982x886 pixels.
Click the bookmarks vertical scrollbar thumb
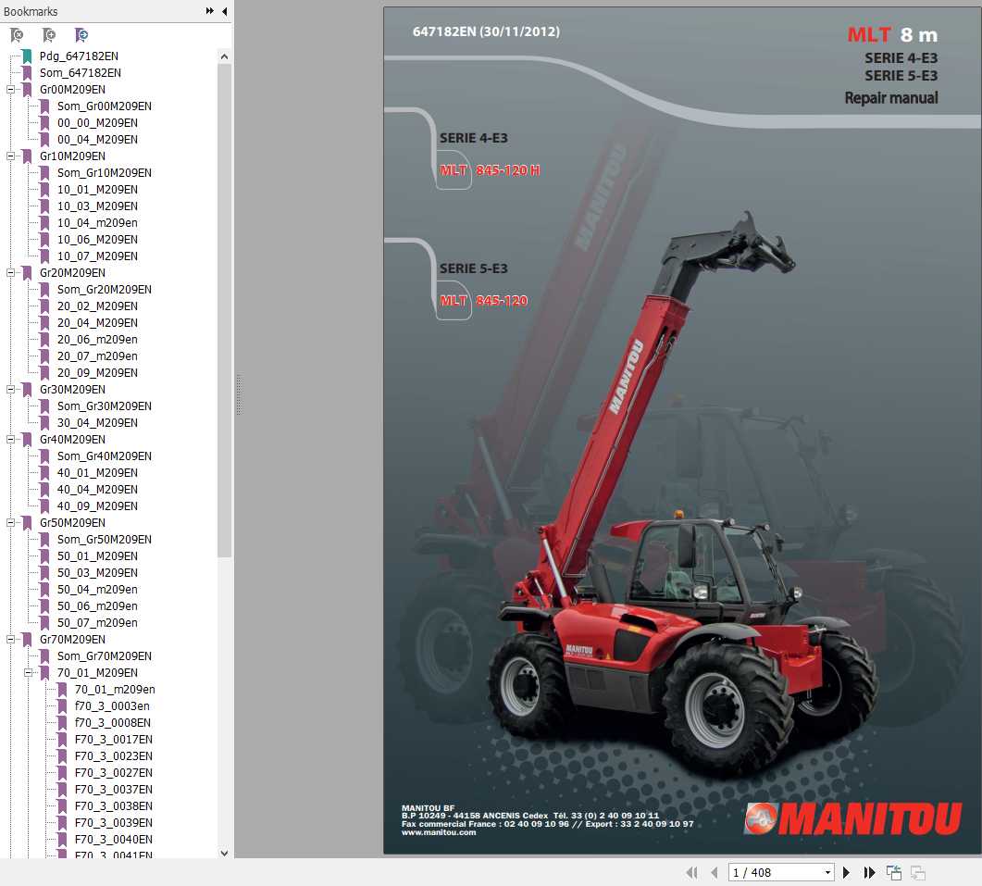pos(224,310)
